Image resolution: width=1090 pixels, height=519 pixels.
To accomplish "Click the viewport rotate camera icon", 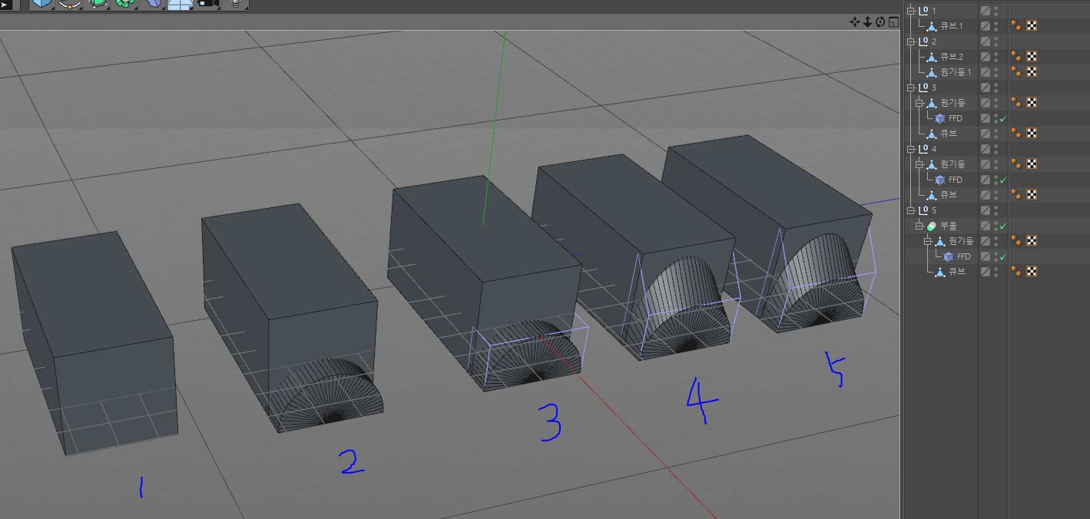I will [880, 22].
